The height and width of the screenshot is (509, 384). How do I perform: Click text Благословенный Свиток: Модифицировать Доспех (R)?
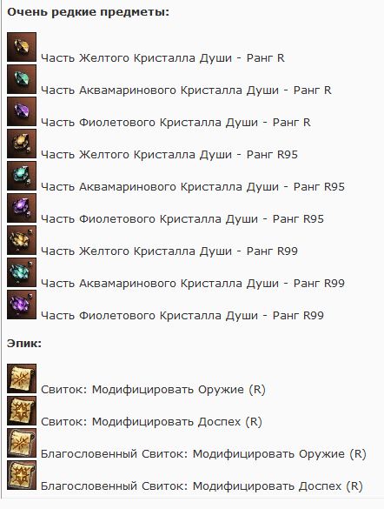pos(202,486)
